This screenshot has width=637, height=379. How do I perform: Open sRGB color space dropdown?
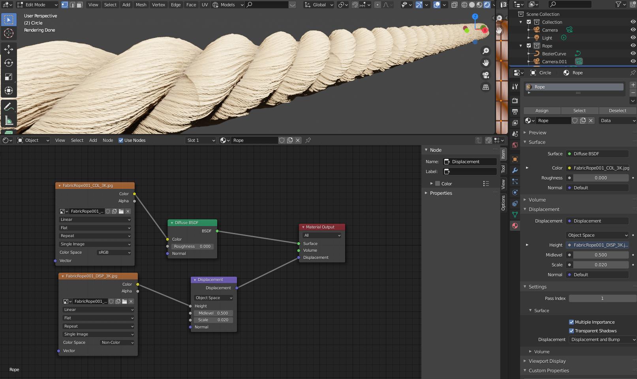click(x=114, y=253)
